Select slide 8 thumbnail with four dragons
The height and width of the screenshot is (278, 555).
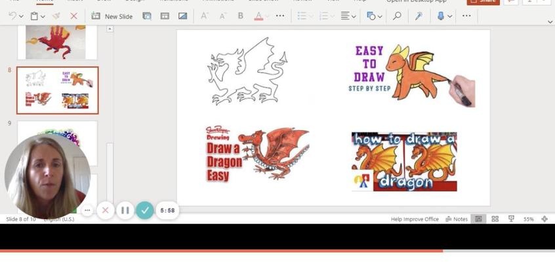pos(57,90)
